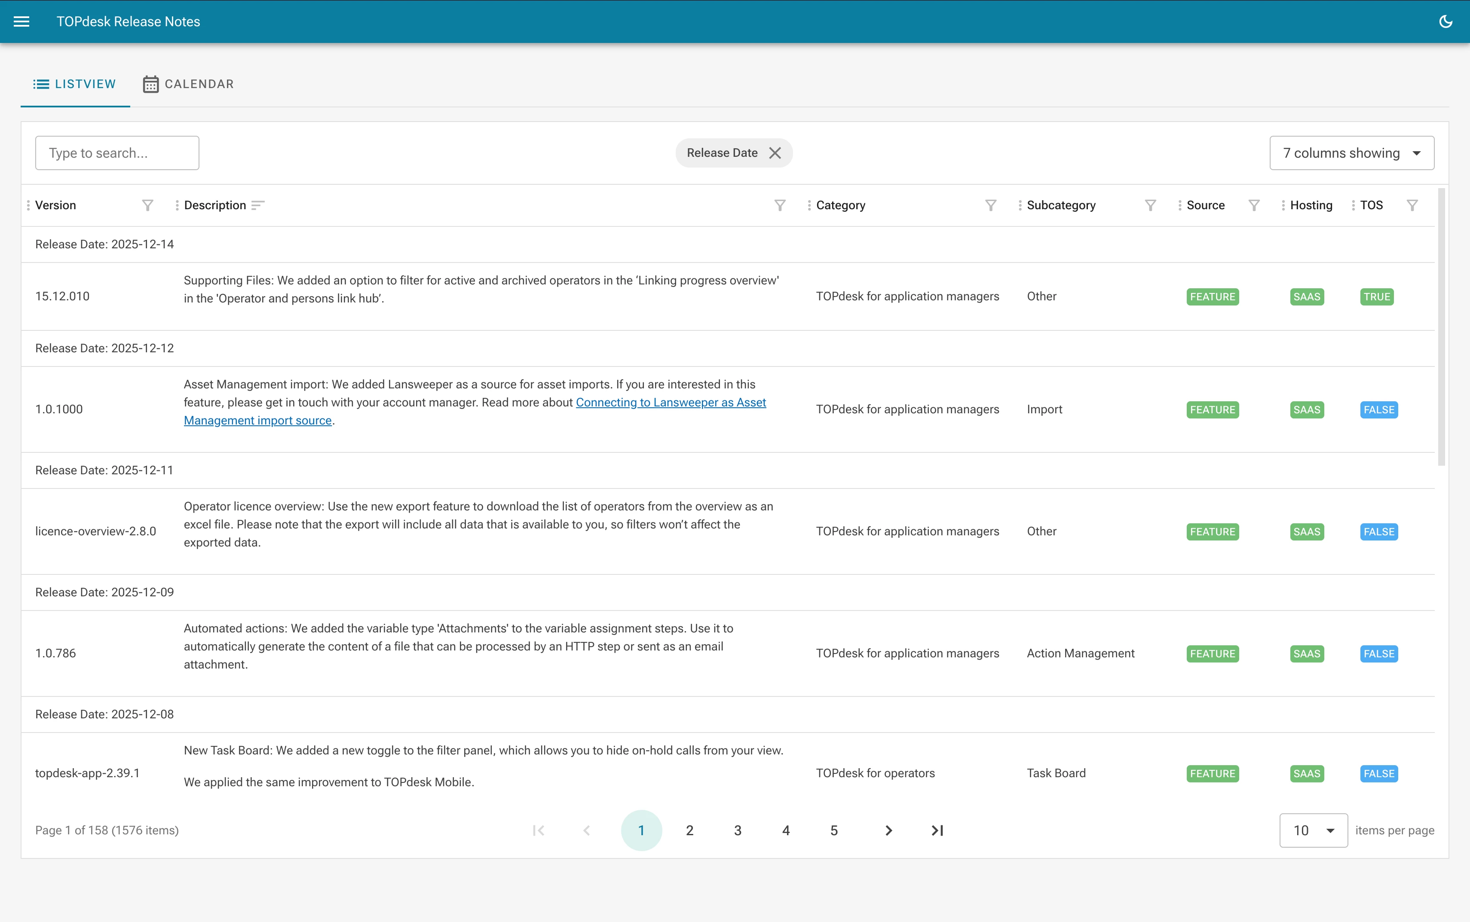Open the 7 columns showing dropdown
This screenshot has width=1470, height=922.
point(1351,153)
